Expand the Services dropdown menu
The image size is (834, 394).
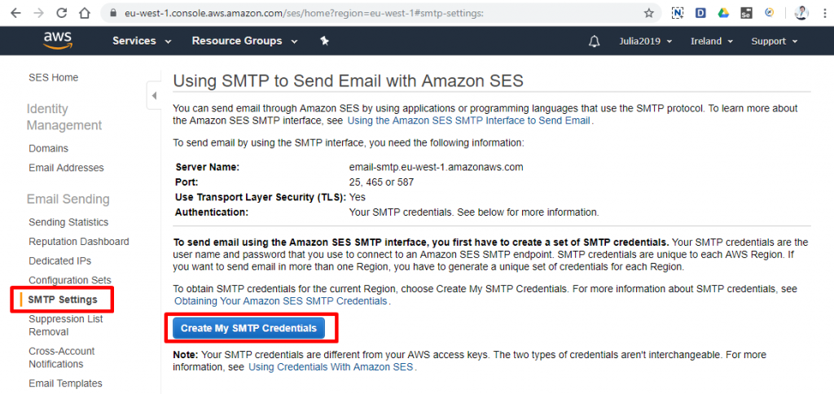(142, 41)
